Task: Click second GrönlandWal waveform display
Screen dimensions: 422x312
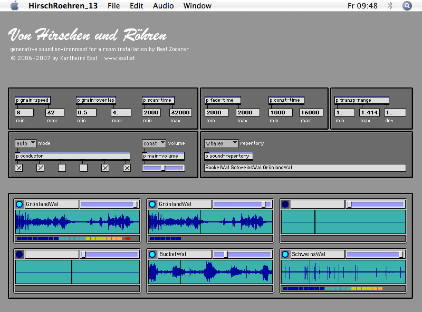Action: point(210,222)
